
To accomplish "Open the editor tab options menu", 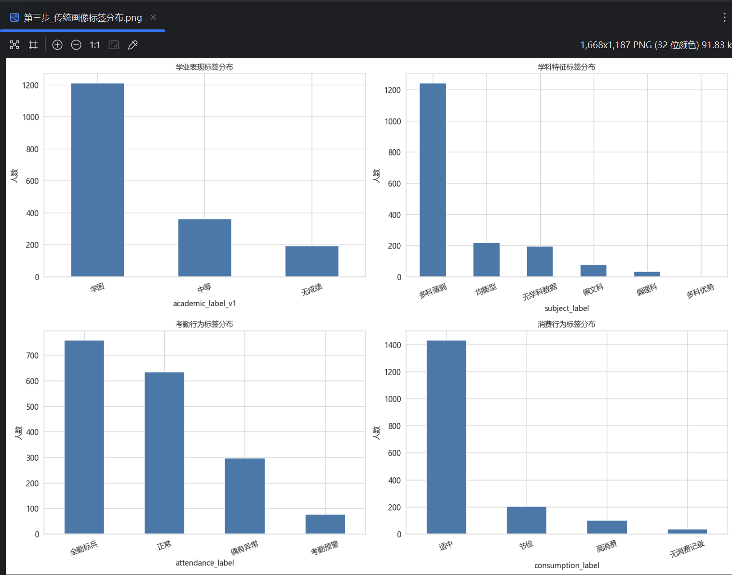I will (724, 17).
